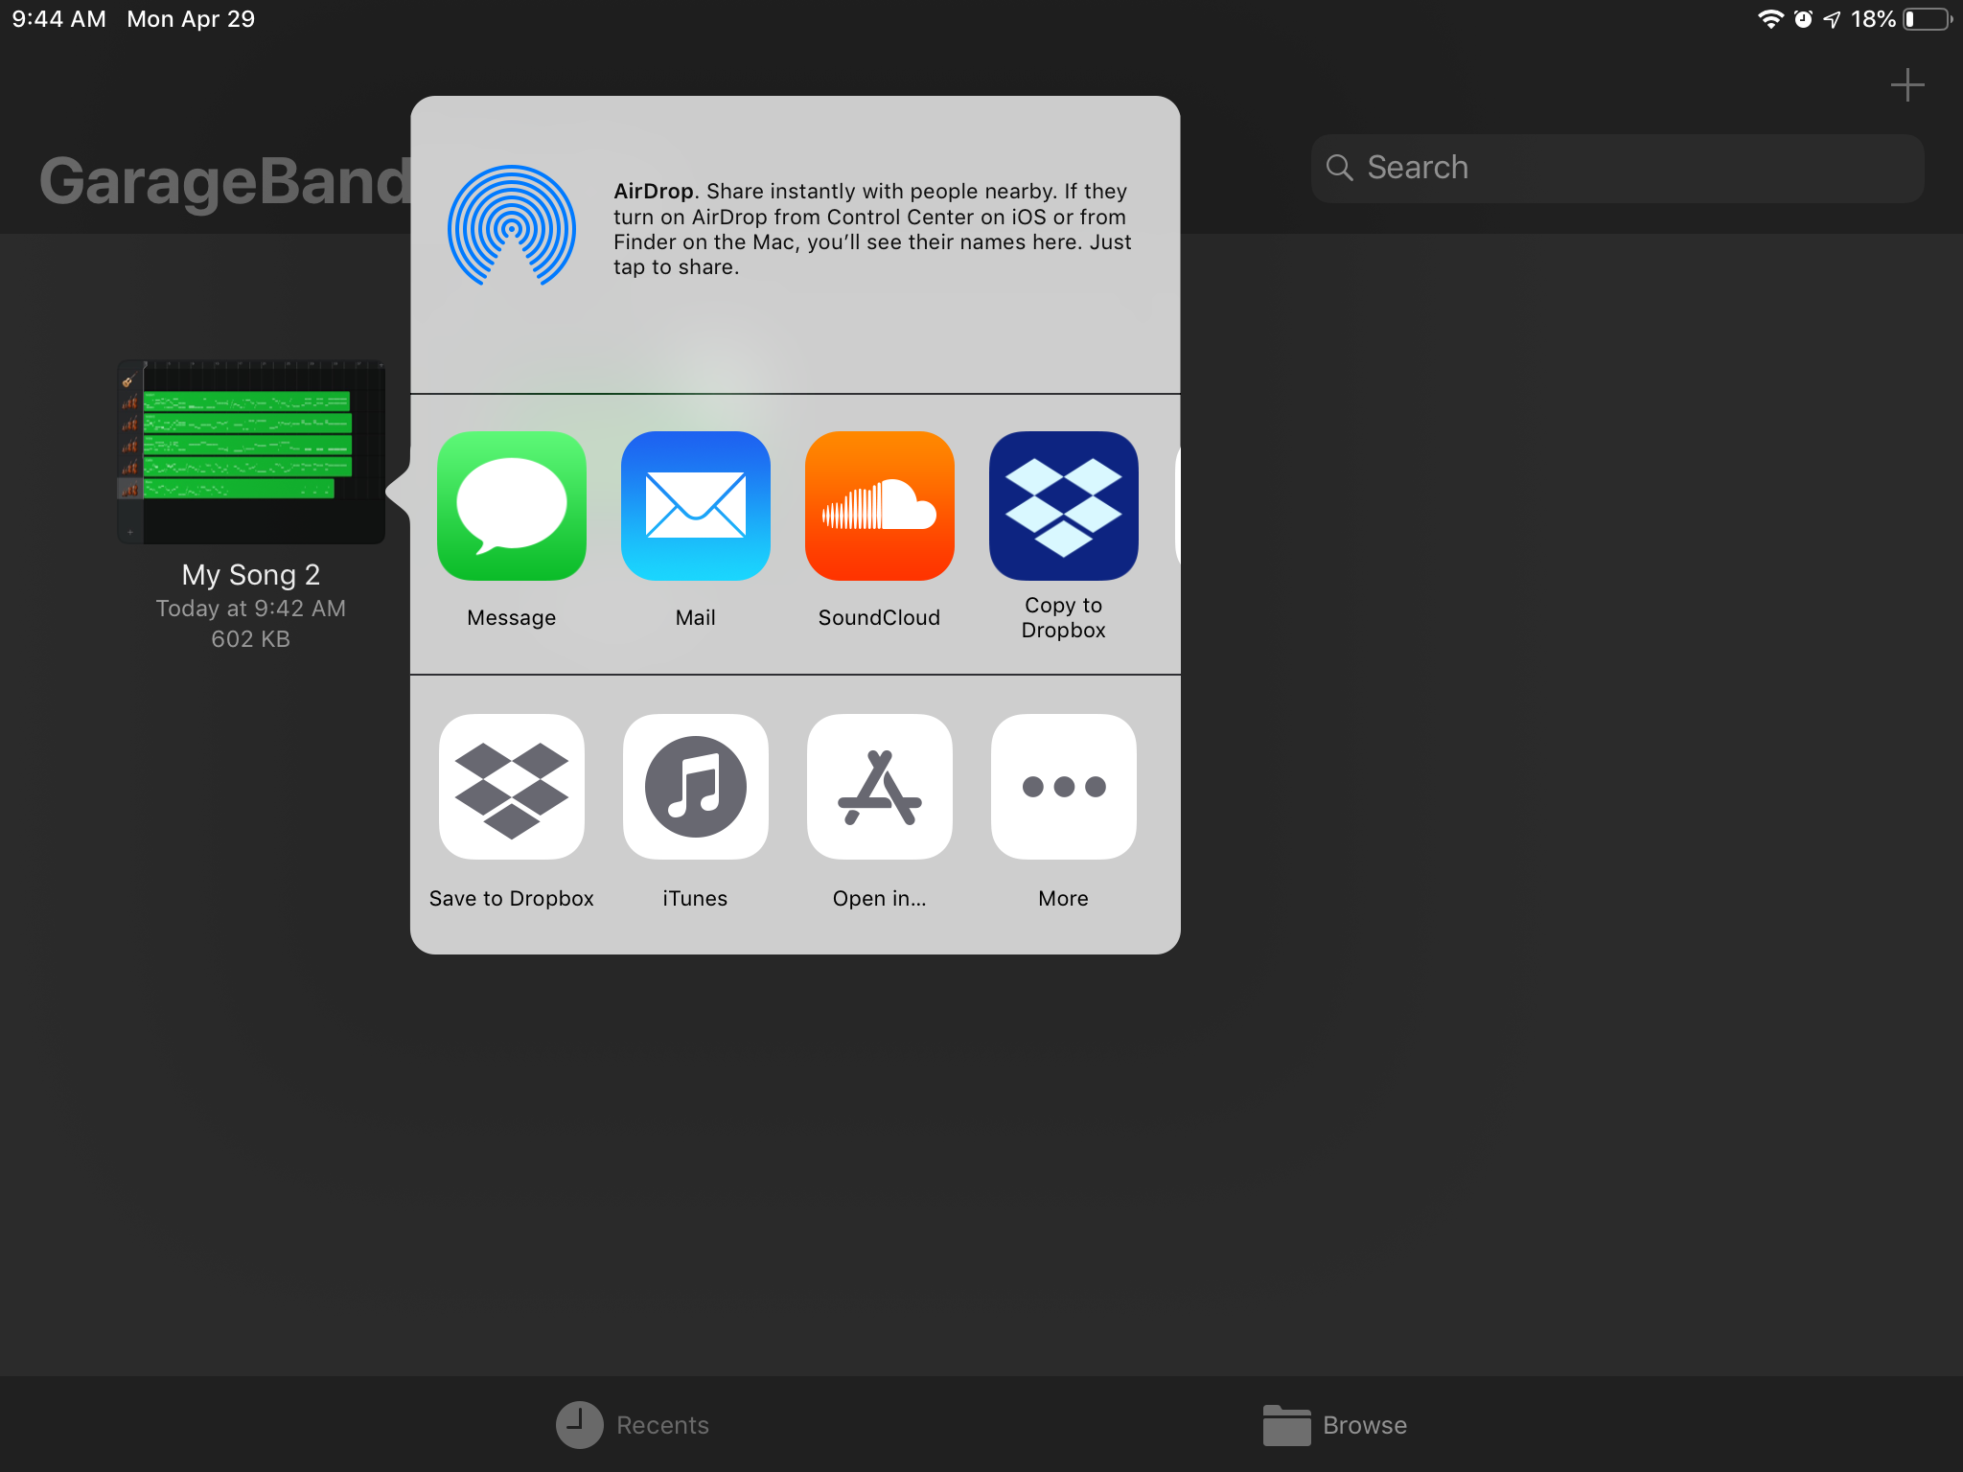
Task: Tap the 602 KB file size text
Action: click(x=251, y=639)
